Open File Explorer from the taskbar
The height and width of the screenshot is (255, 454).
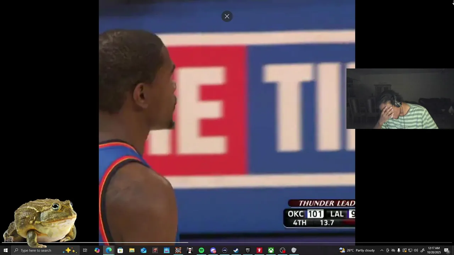[132, 250]
